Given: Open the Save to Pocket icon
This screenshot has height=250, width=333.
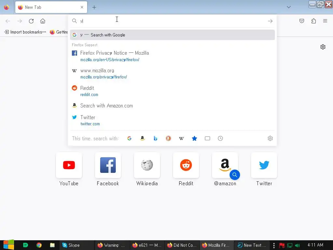Looking at the screenshot, I should (301, 21).
